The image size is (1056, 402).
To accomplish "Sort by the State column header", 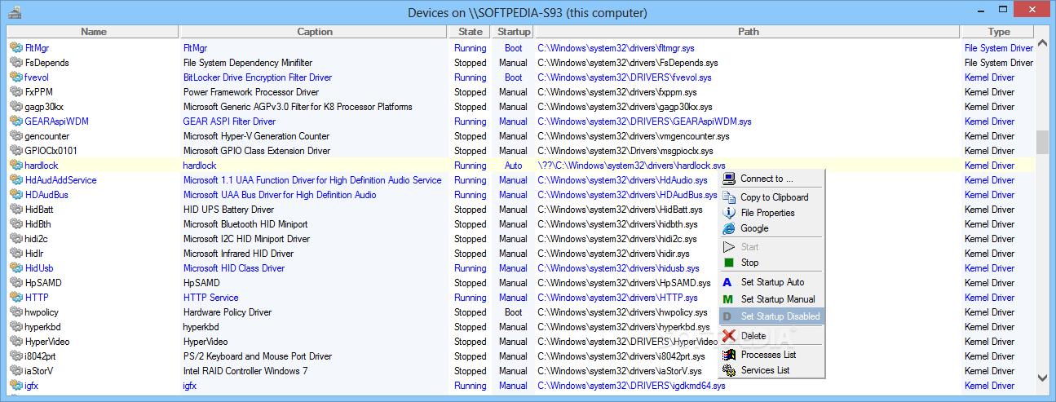I will coord(471,32).
